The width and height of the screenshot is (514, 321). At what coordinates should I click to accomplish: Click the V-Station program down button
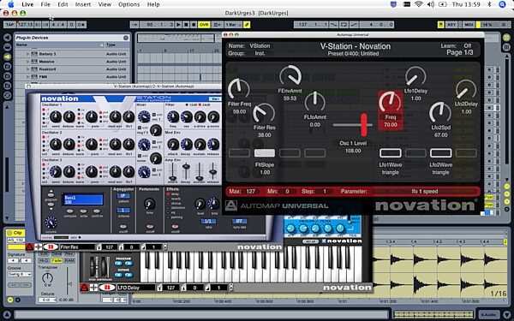[x=51, y=205]
